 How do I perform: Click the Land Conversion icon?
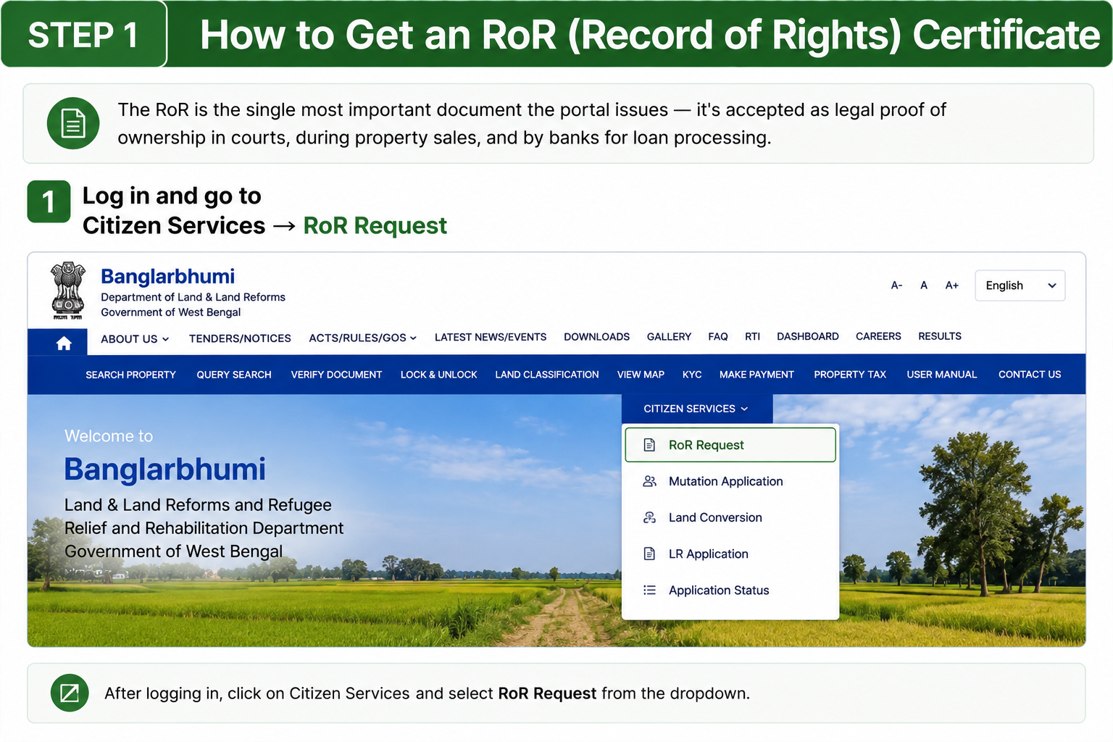coord(649,517)
